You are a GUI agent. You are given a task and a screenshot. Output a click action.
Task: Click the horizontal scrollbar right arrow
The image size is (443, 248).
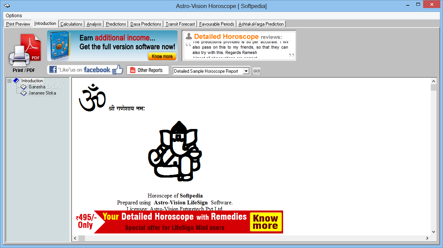point(427,238)
